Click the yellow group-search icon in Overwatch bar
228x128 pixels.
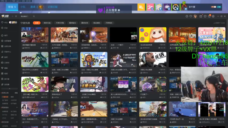point(141,7)
